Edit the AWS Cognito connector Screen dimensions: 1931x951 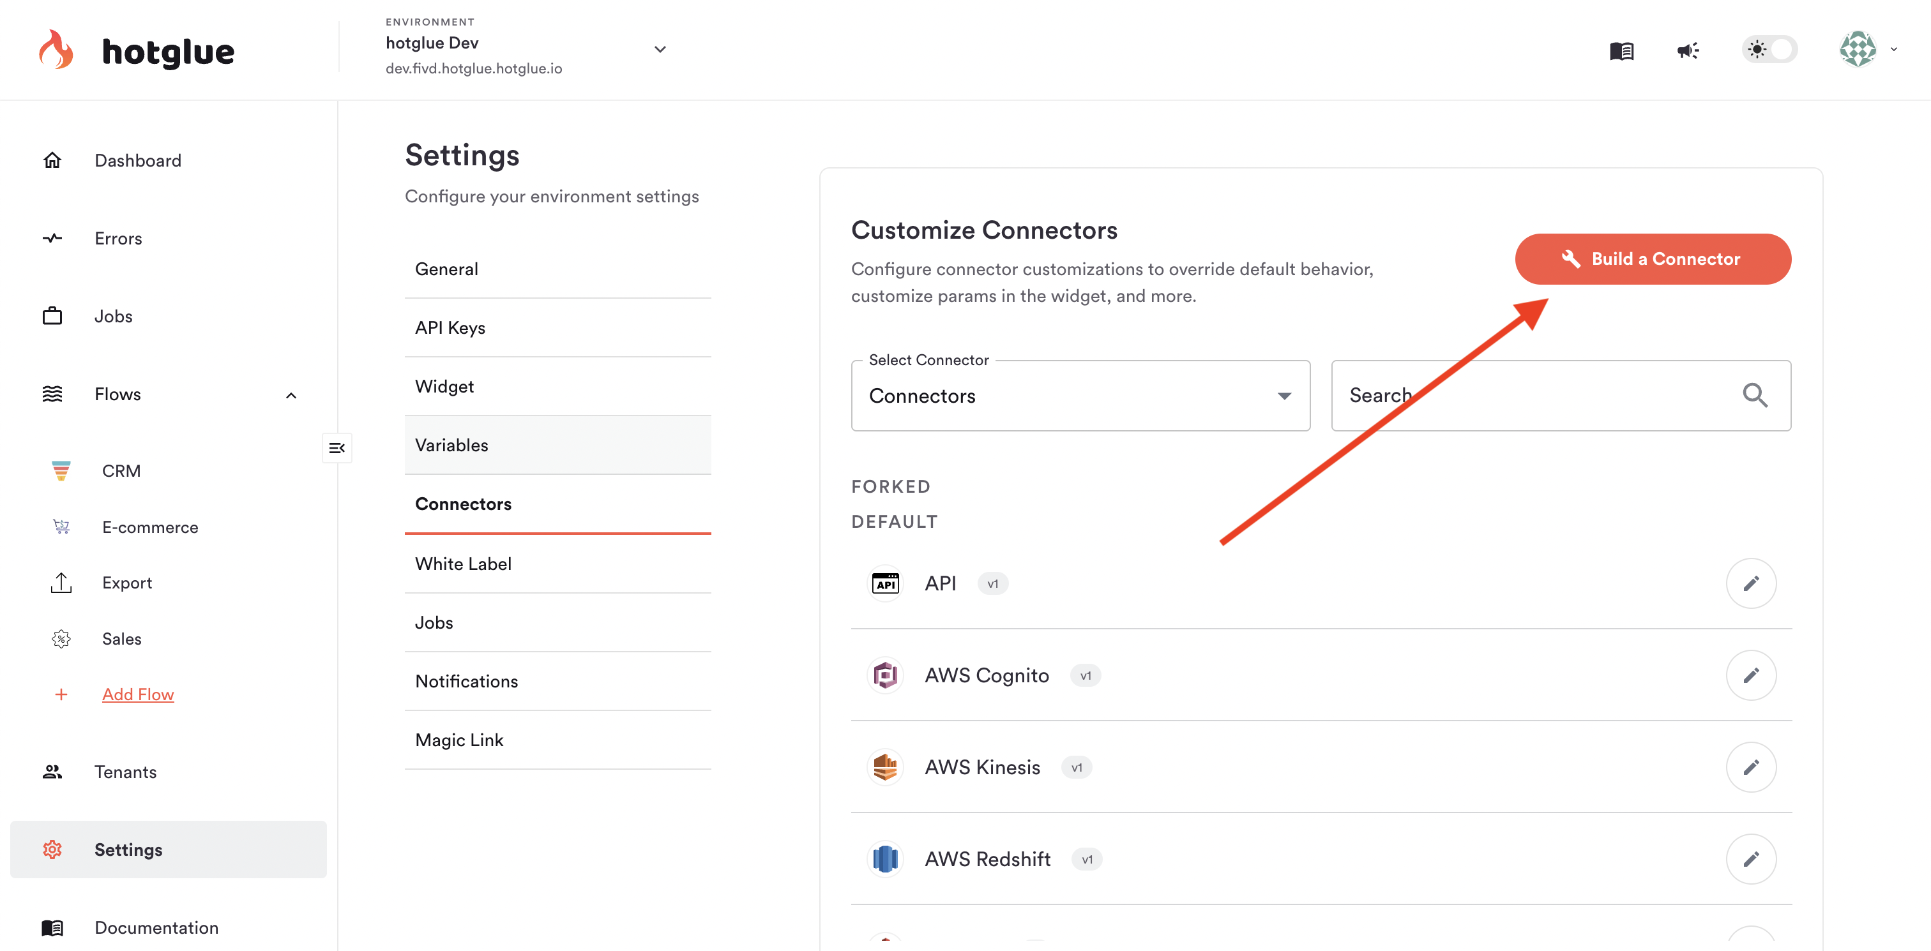pos(1751,675)
